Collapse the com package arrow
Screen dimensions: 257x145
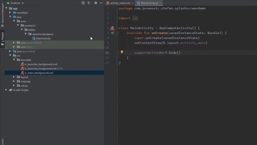tap(14, 21)
